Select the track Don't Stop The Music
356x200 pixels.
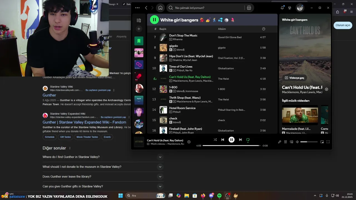[x=183, y=35]
